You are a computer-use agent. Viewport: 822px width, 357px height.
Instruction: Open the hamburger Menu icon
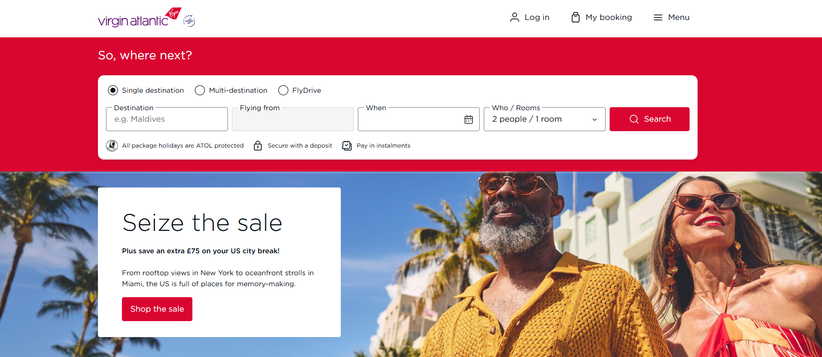(658, 17)
